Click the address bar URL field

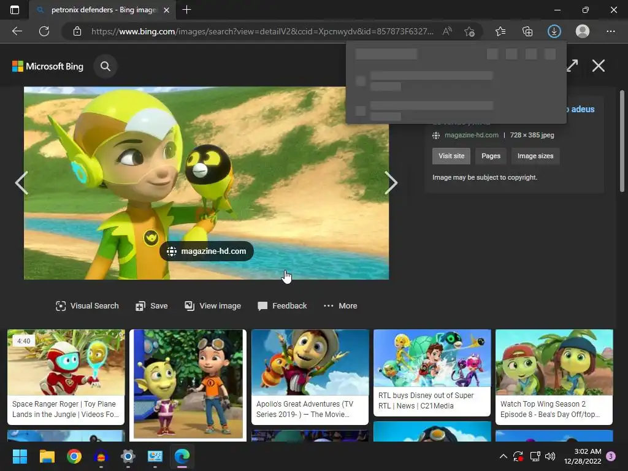(x=262, y=31)
